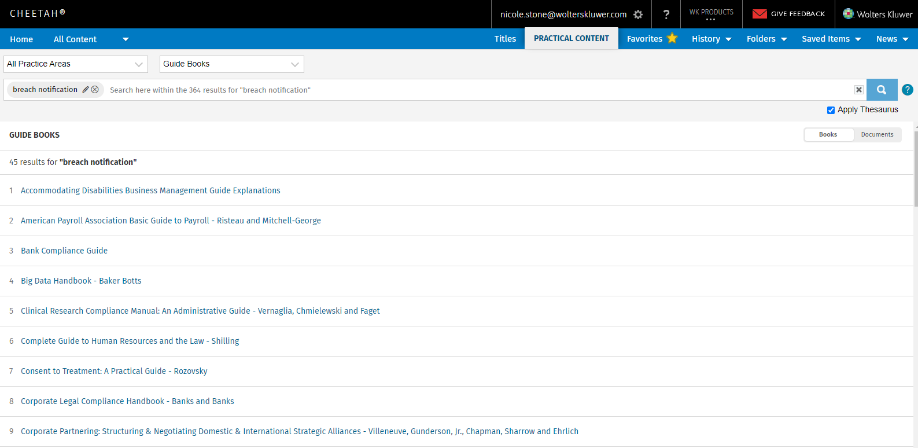Open the History dropdown menu

pos(711,39)
